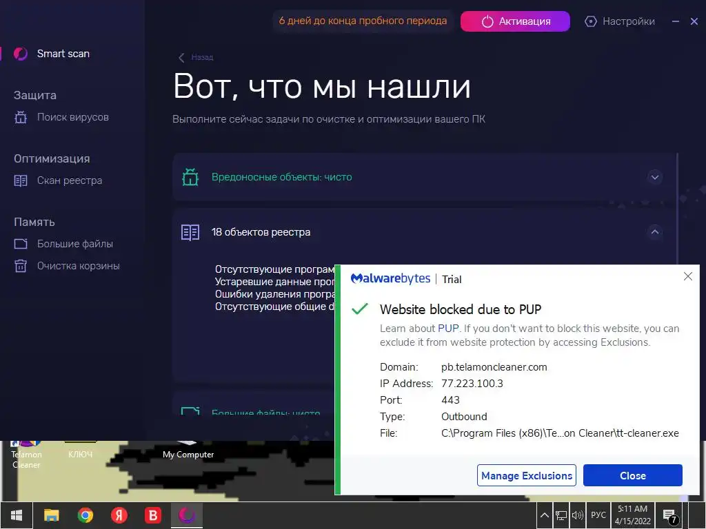Switch the РУС input language indicator
This screenshot has height=529, width=706.
(x=598, y=515)
